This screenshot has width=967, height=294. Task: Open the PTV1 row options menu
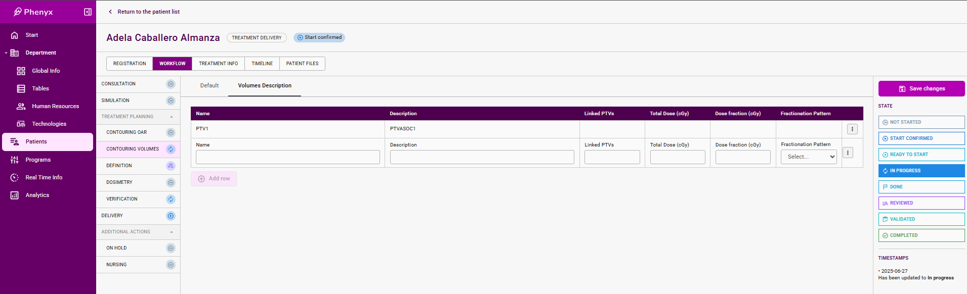pos(852,129)
